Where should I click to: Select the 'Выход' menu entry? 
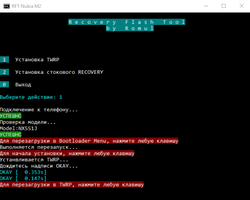click(x=23, y=85)
